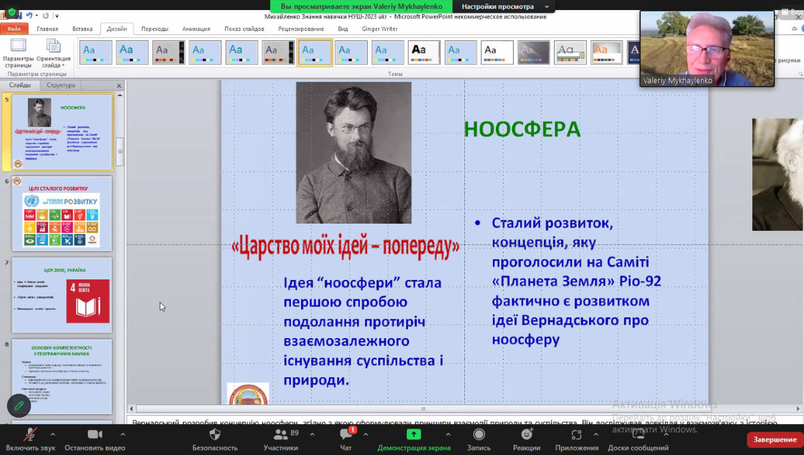Apply the theme with bold black Aa
Screen dimensions: 804x455
pos(424,52)
